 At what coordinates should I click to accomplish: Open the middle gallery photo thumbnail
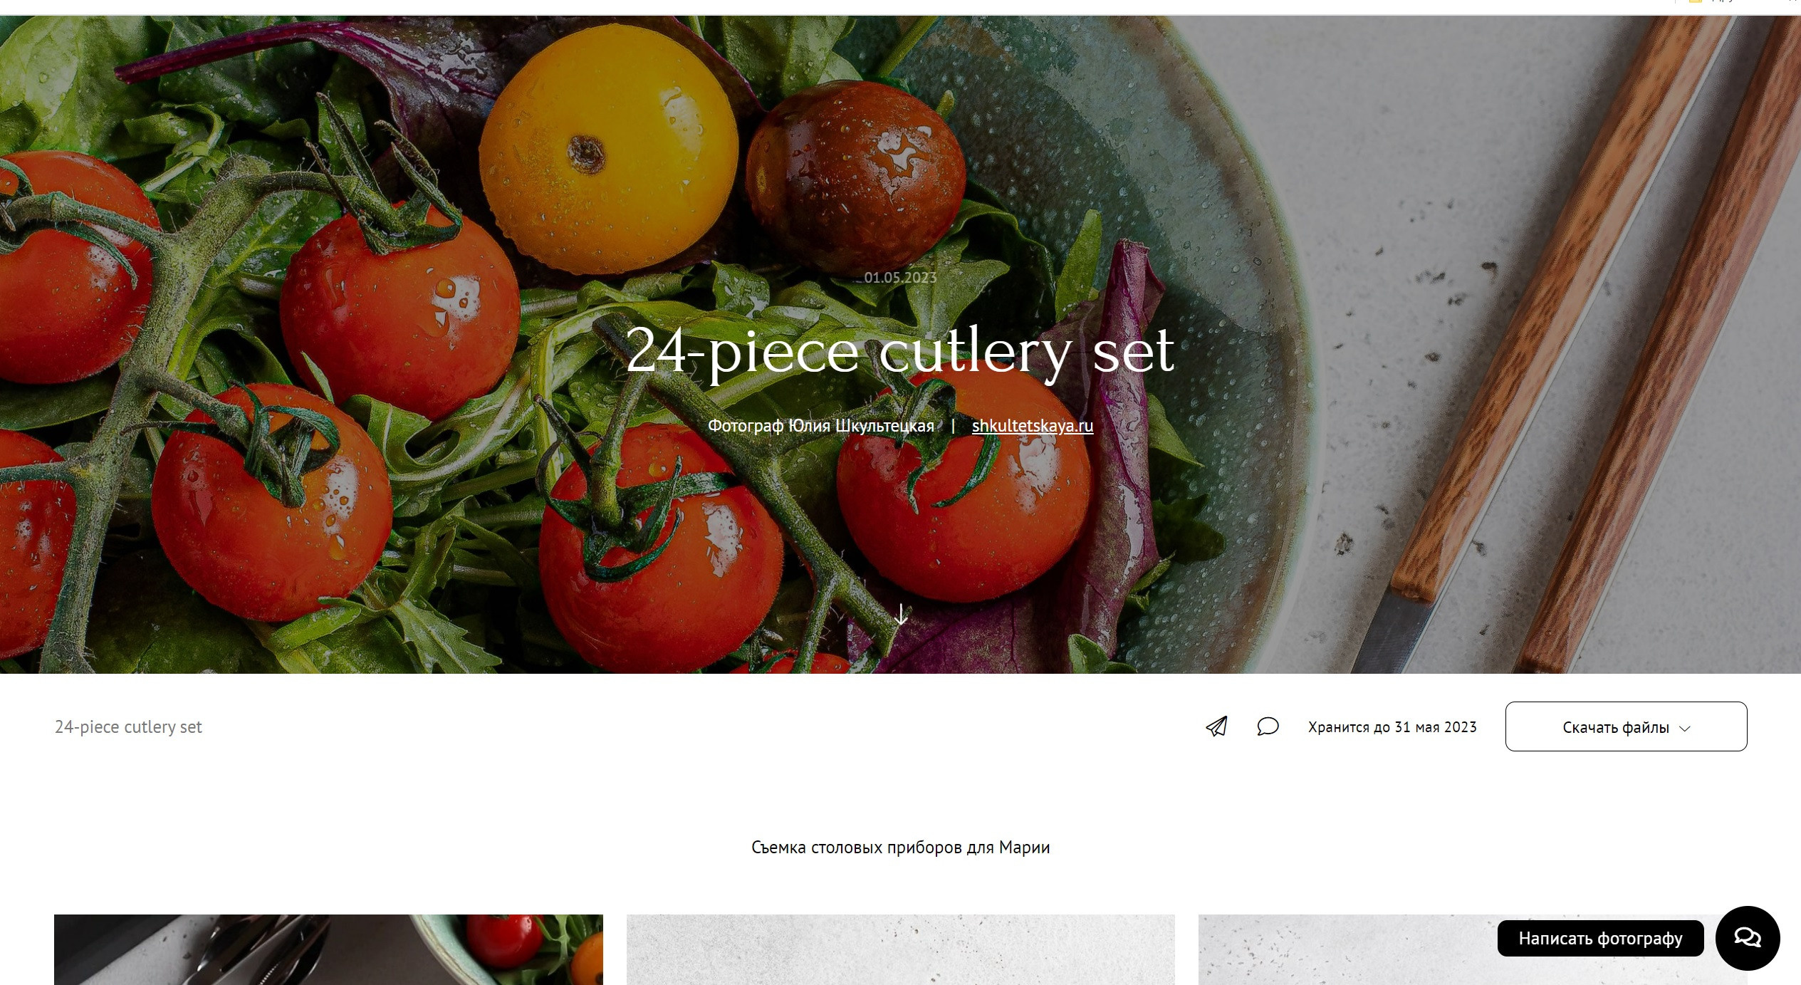[900, 949]
